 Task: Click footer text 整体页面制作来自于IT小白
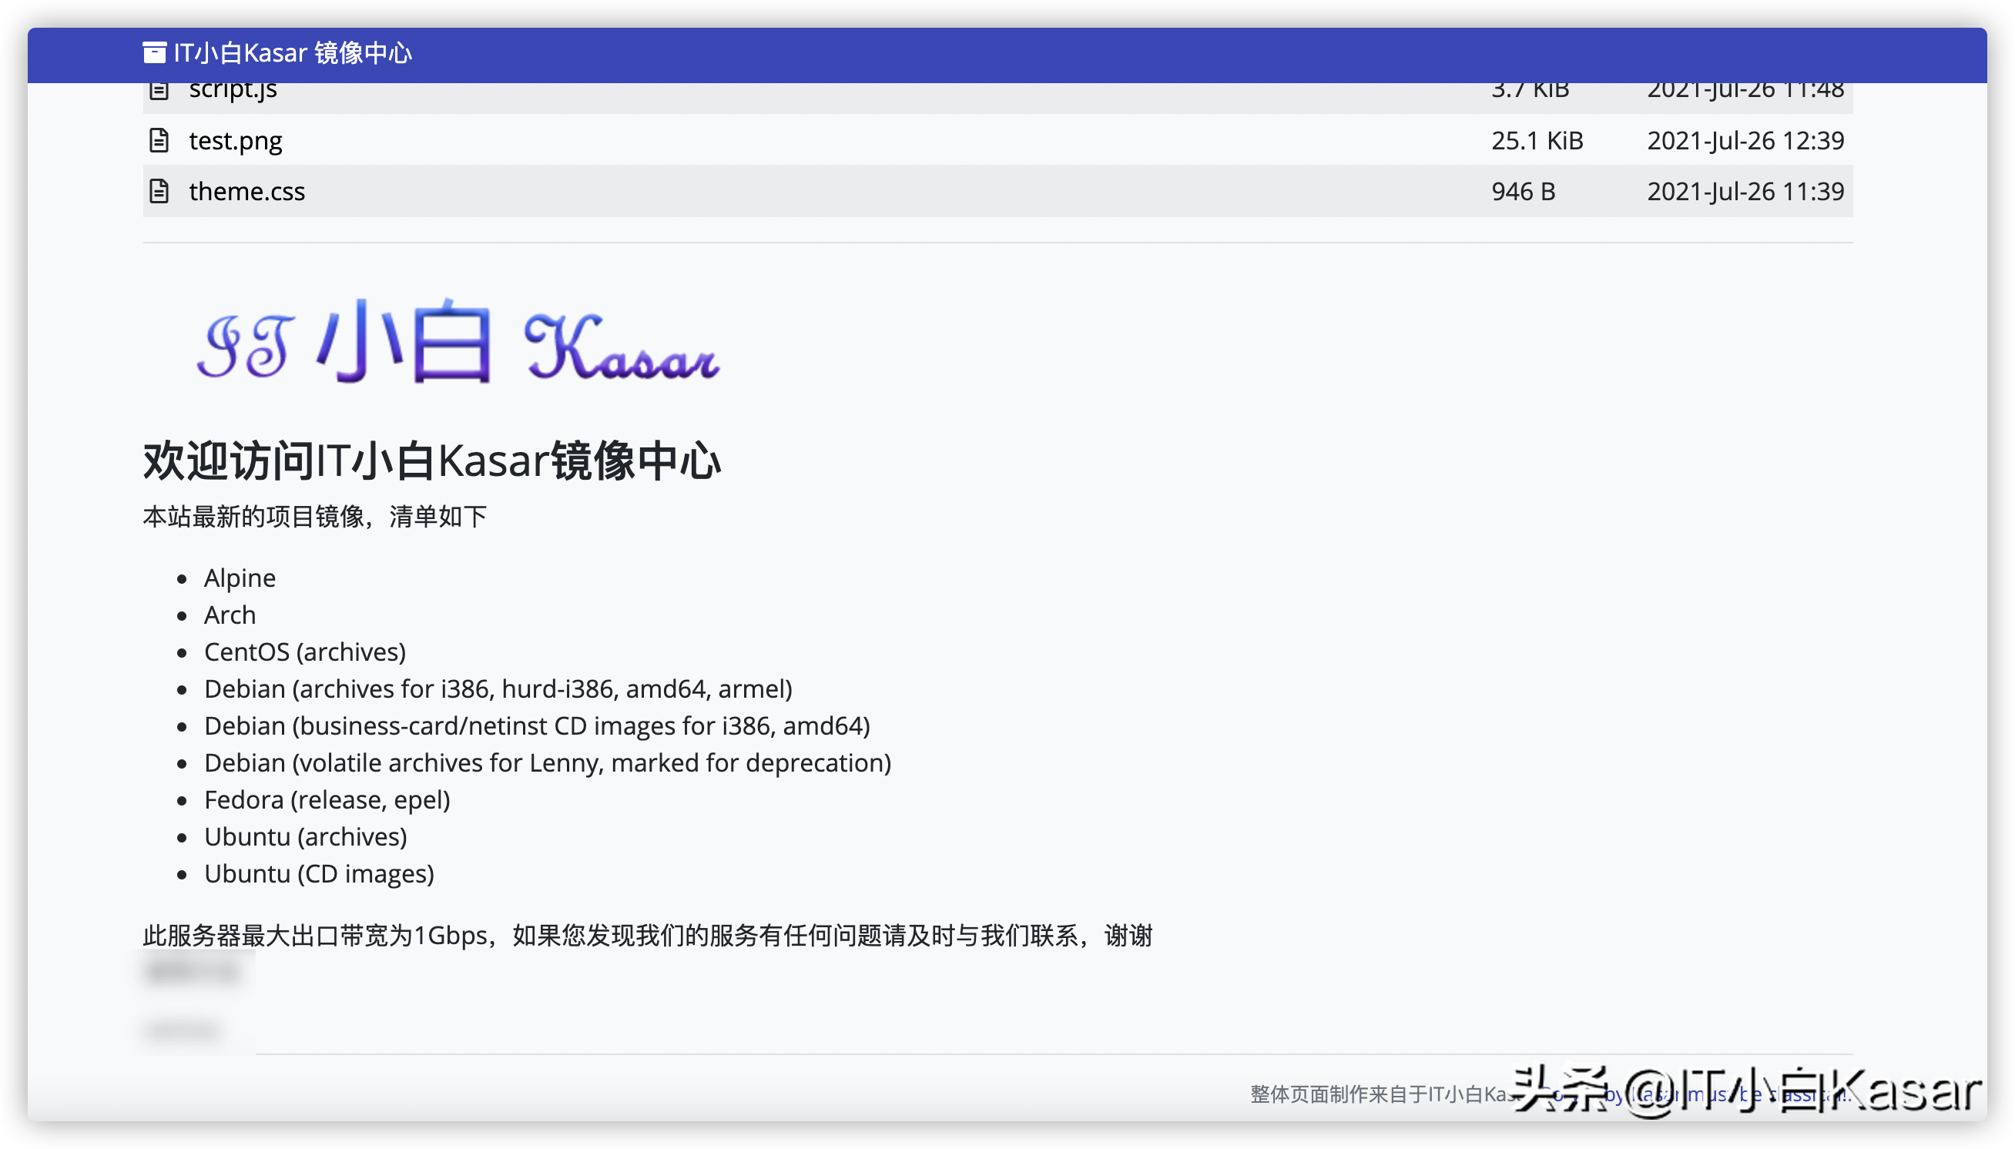[1383, 1094]
